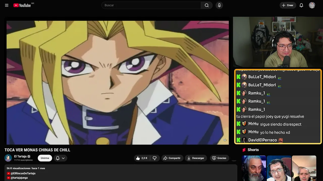The width and height of the screenshot is (323, 181).
Task: Open the notifications bell in header
Action: tap(301, 5)
